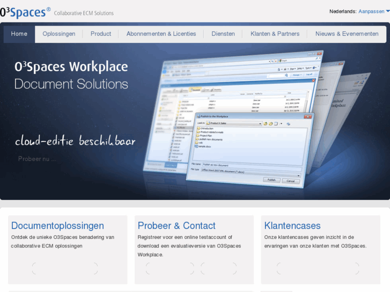The image size is (390, 292).
Task: Open the Aanpassen language dropdown
Action: click(x=374, y=11)
